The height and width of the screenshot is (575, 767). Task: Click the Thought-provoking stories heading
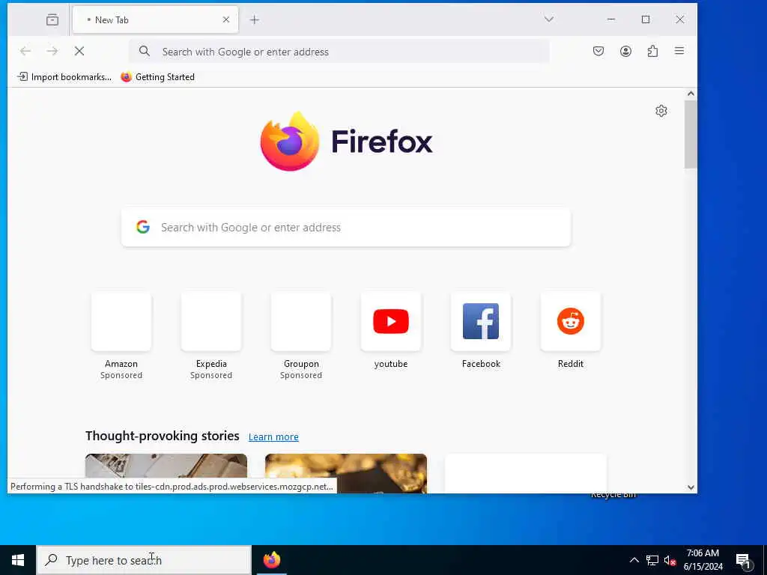(x=163, y=436)
